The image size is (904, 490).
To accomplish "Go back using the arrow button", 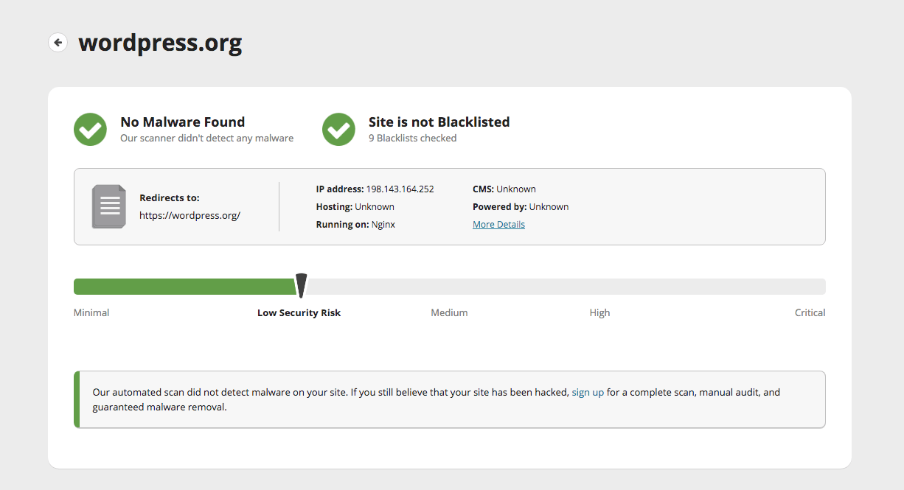I will 58,43.
